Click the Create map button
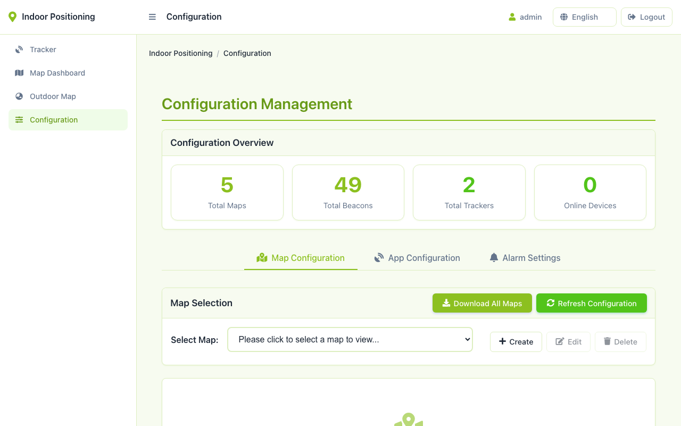This screenshot has width=681, height=426. coord(516,342)
